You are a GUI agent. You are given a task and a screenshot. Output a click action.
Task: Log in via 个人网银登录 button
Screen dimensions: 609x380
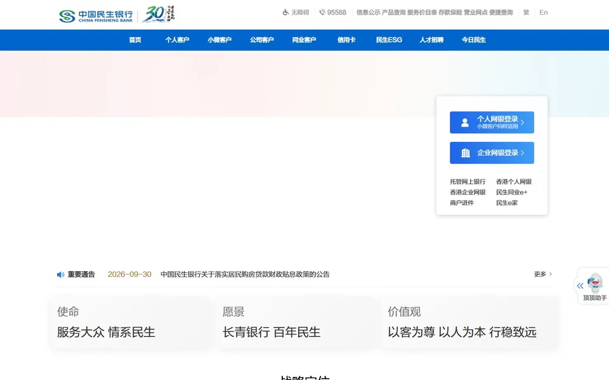click(x=492, y=122)
